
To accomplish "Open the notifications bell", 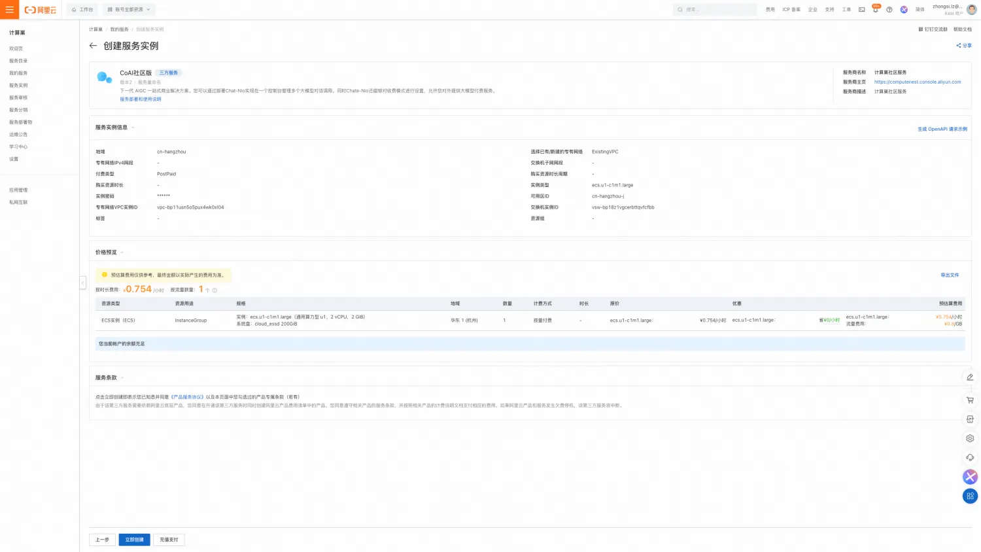I will coord(876,10).
